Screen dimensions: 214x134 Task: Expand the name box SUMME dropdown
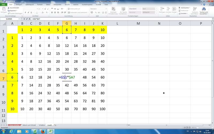point(19,19)
